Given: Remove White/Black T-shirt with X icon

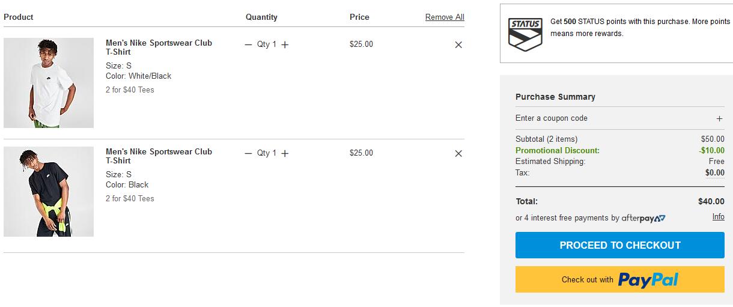Looking at the screenshot, I should [x=458, y=44].
